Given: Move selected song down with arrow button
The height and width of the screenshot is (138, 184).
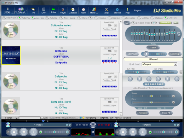Looking at the screenshot, I should tap(79, 18).
